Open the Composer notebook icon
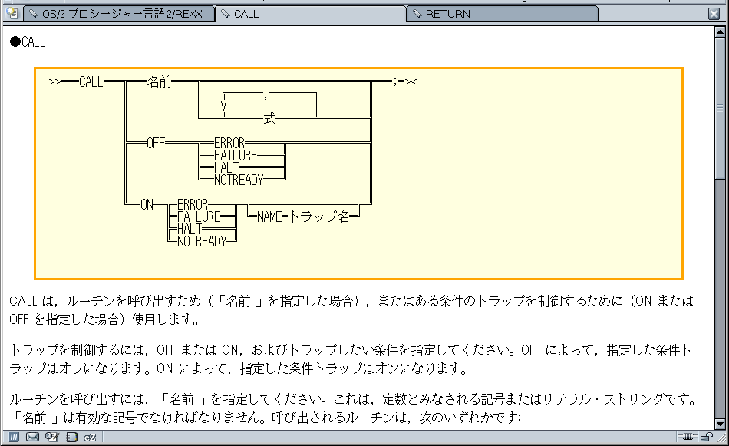This screenshot has height=446, width=729. pyautogui.click(x=71, y=438)
